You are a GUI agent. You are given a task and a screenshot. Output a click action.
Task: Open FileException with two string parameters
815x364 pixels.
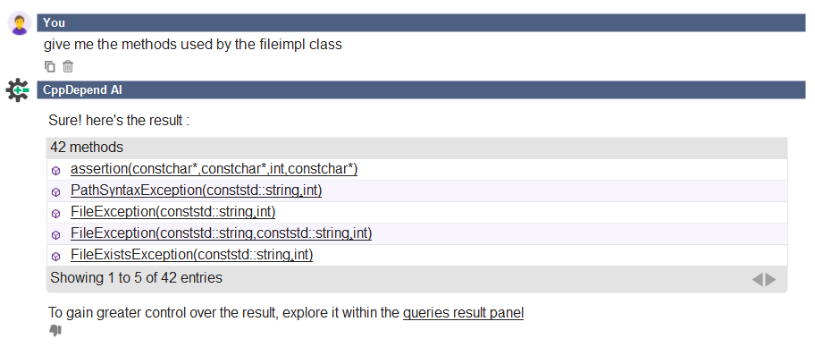(222, 233)
